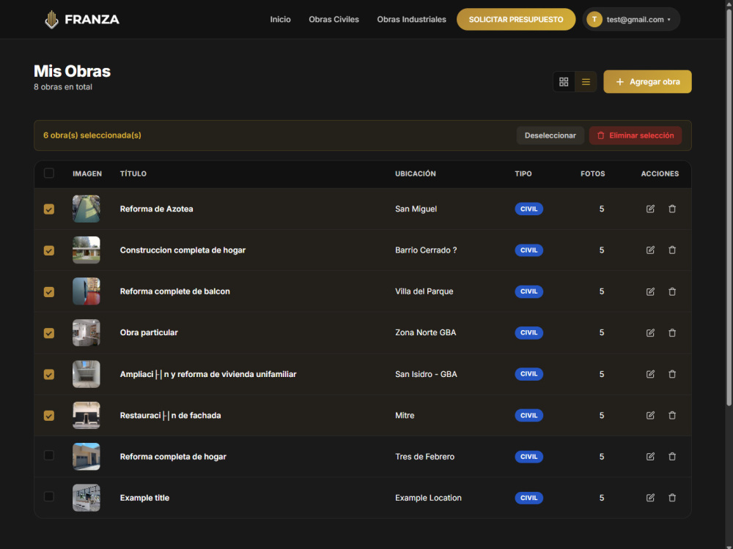This screenshot has height=549, width=733.
Task: Click the Título column header
Action: pyautogui.click(x=133, y=173)
